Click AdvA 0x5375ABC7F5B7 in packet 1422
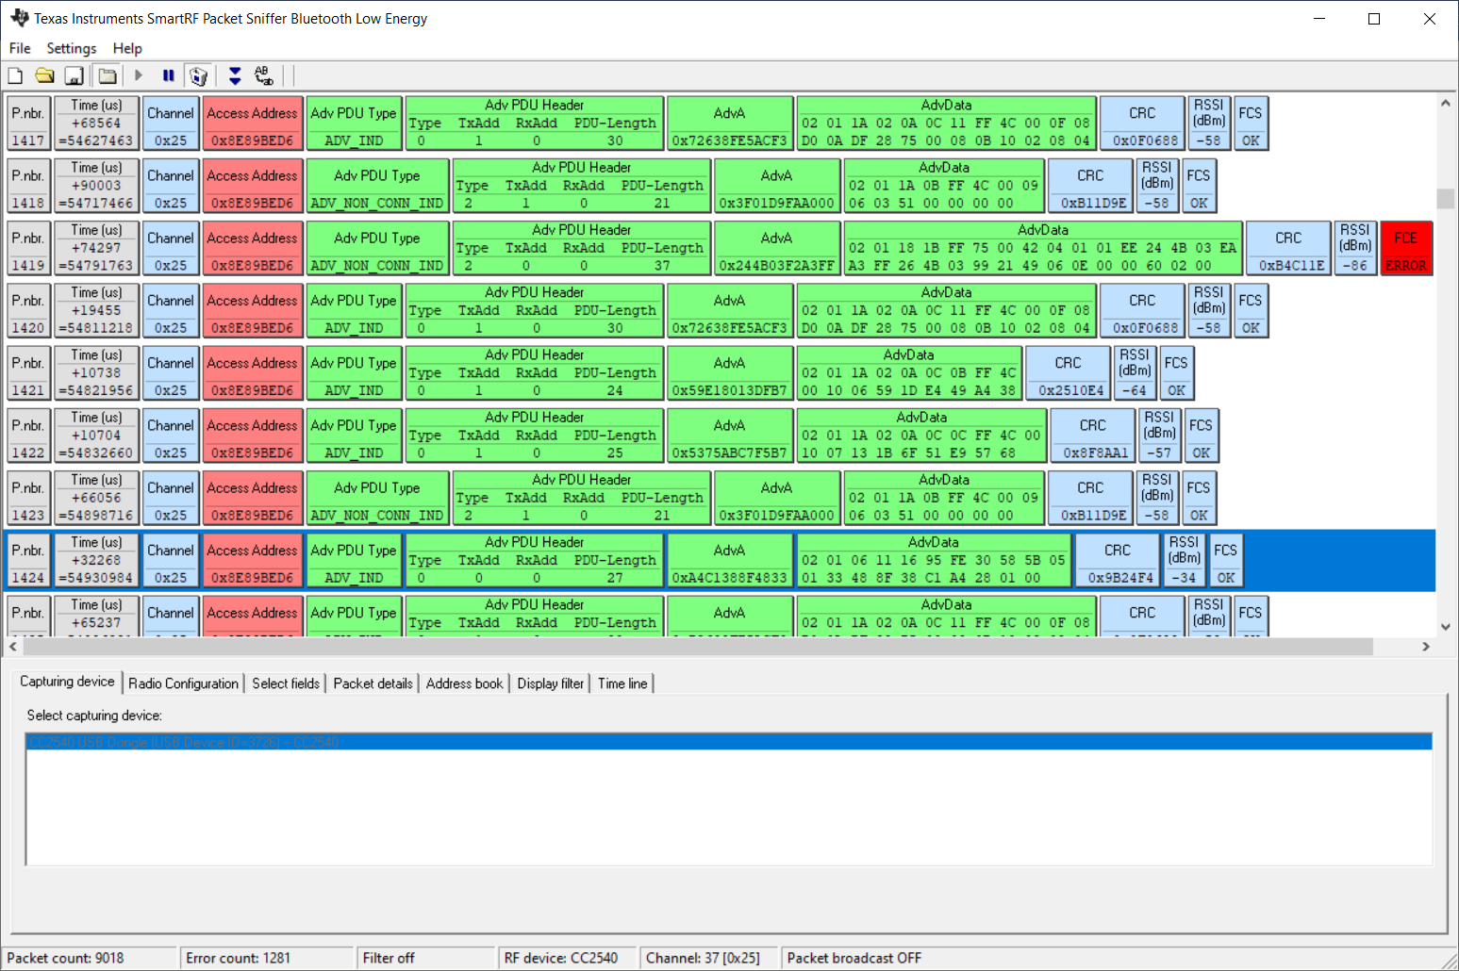Image resolution: width=1459 pixels, height=971 pixels. [729, 436]
